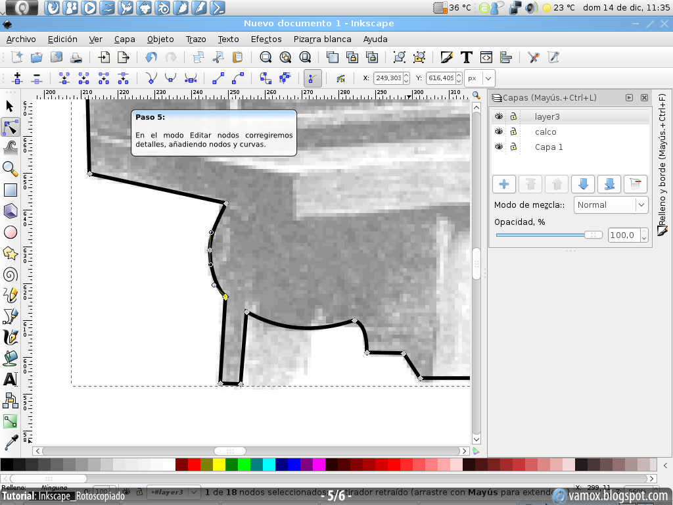Toggle visibility of layer3
Image resolution: width=673 pixels, height=505 pixels.
click(499, 116)
